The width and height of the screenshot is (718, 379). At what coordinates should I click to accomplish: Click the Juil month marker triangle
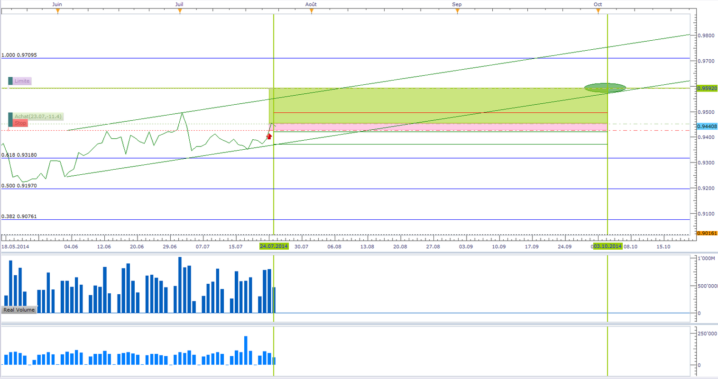[180, 11]
